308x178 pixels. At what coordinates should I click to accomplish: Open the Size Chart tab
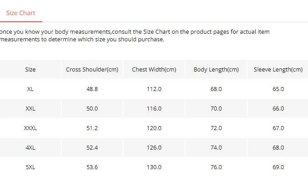[x=20, y=13]
